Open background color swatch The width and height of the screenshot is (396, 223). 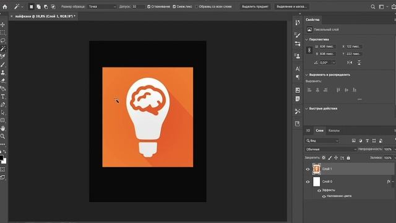point(4,161)
